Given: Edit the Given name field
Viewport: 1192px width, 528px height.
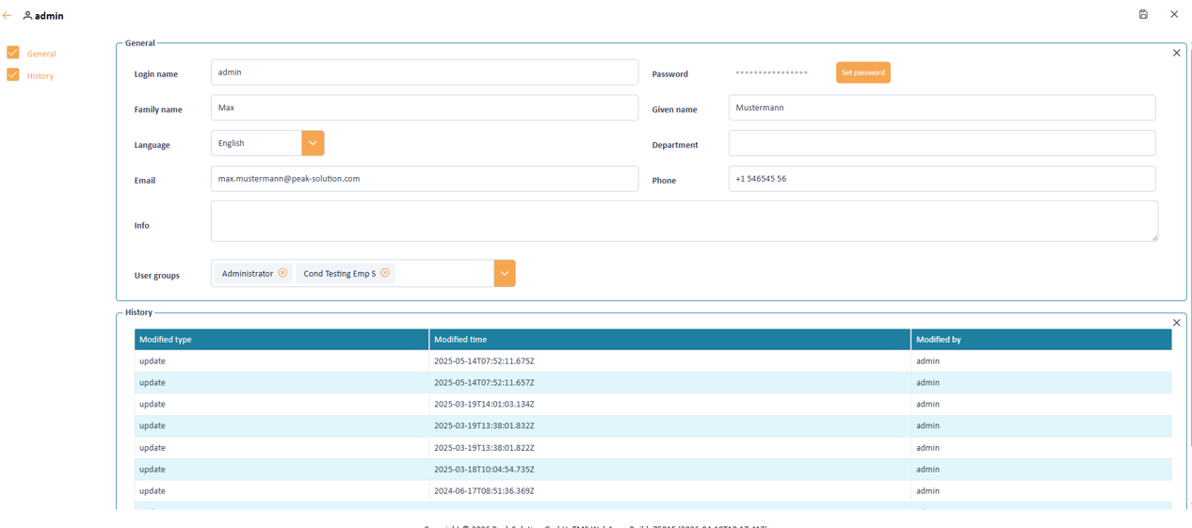Looking at the screenshot, I should (x=942, y=107).
